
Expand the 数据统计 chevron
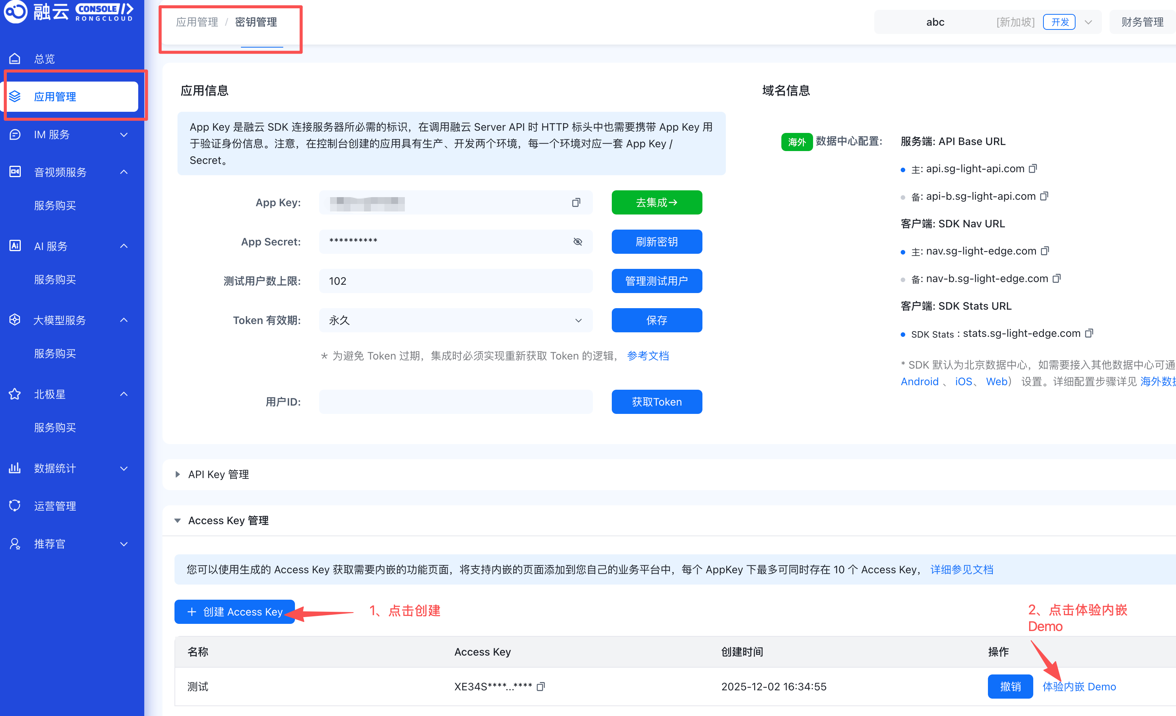click(124, 468)
